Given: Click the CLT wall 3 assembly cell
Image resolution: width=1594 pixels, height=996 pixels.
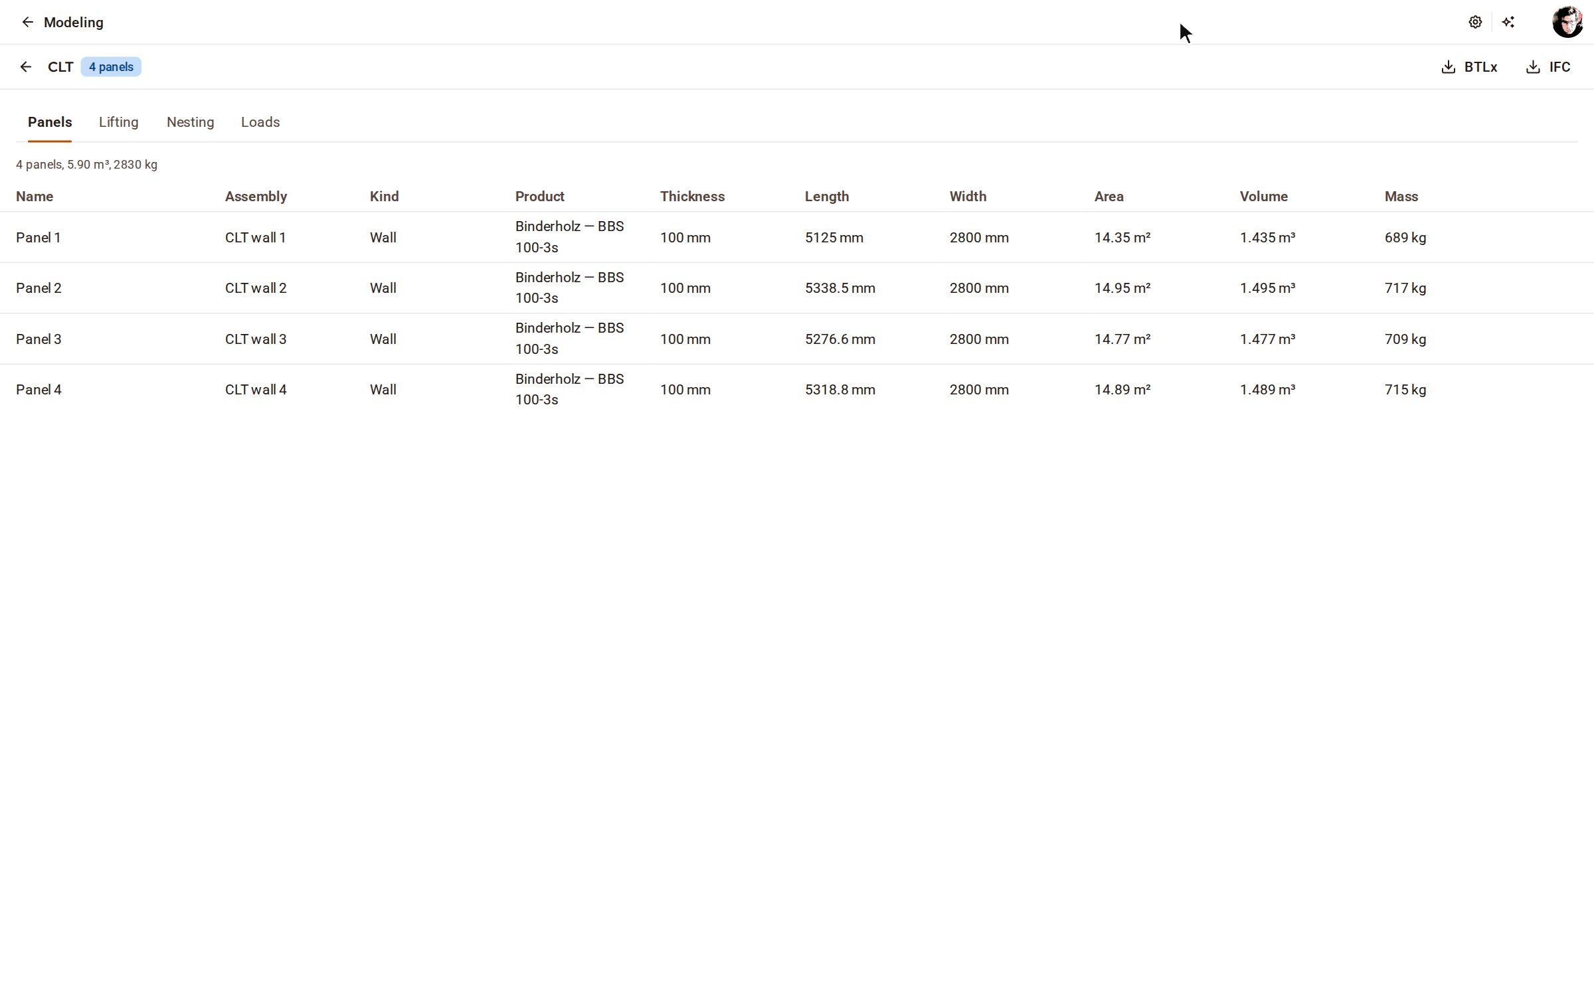Looking at the screenshot, I should (x=256, y=339).
